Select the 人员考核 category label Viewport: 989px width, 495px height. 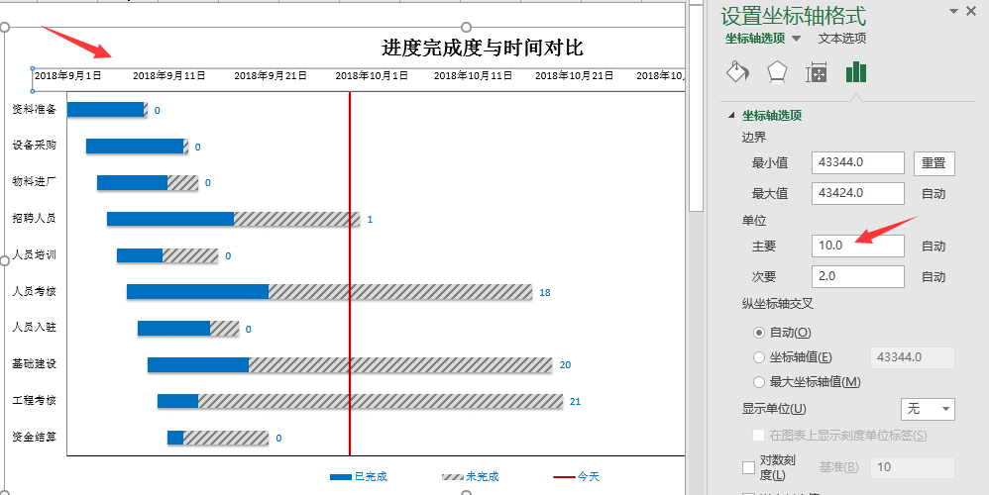tap(34, 291)
